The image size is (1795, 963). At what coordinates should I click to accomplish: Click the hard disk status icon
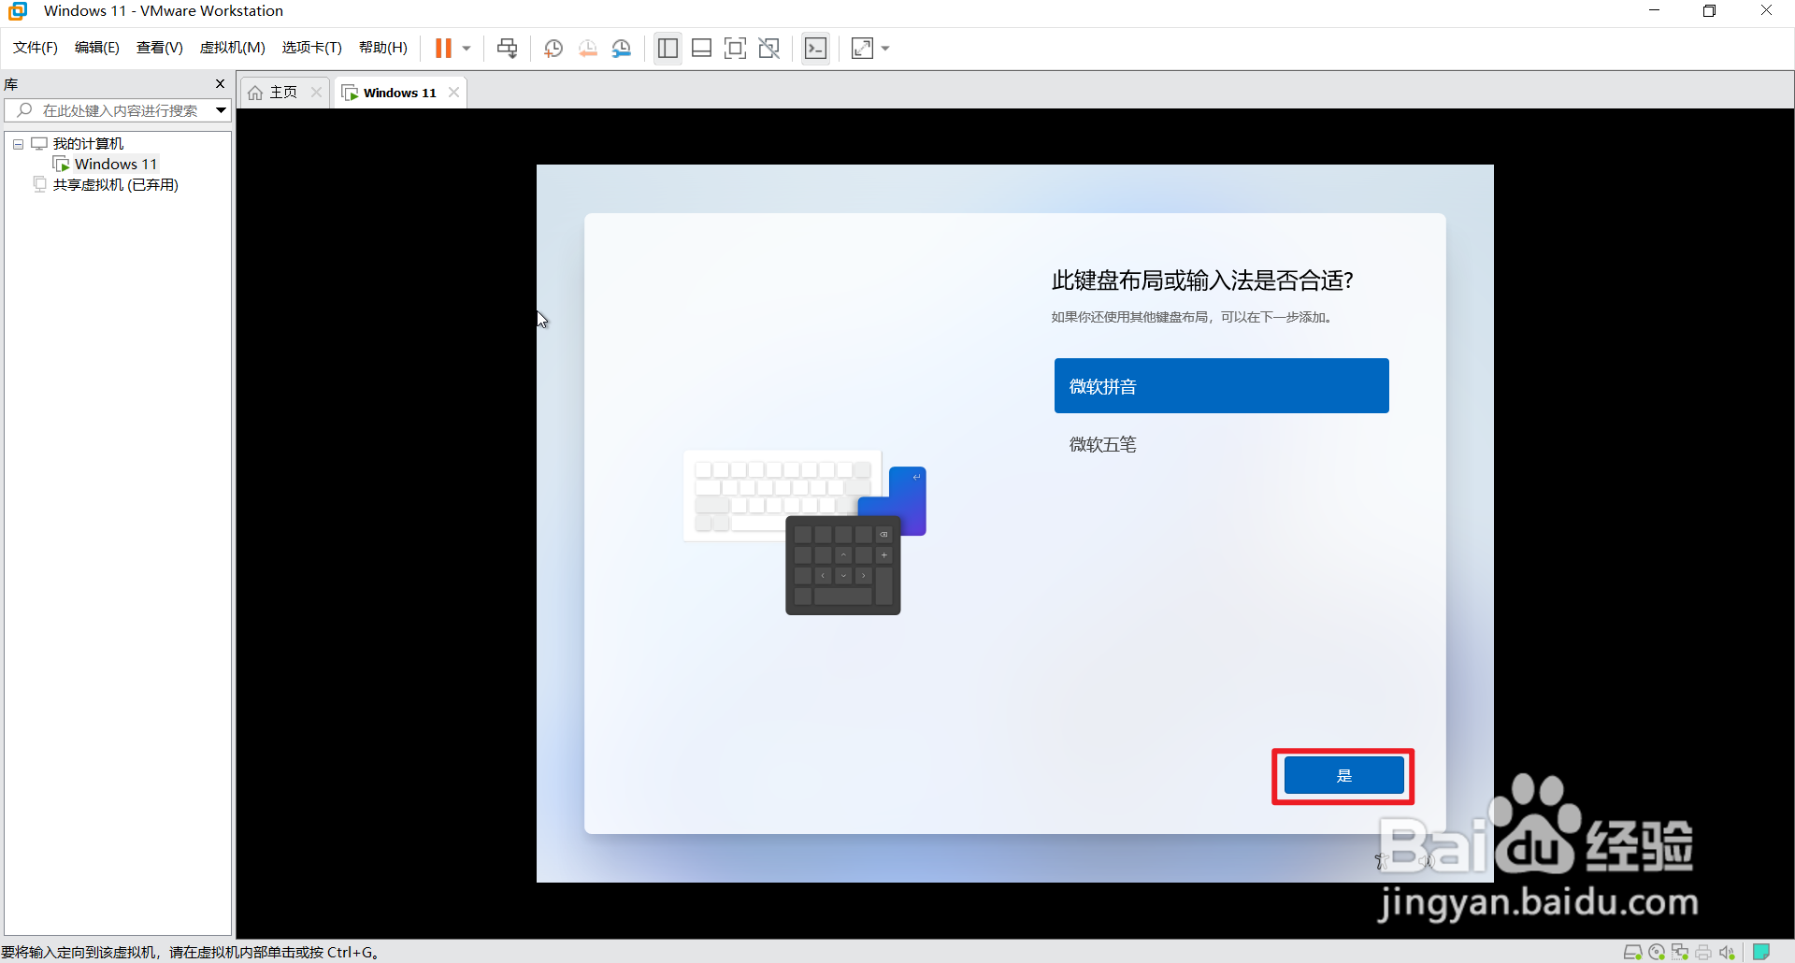[x=1632, y=953]
